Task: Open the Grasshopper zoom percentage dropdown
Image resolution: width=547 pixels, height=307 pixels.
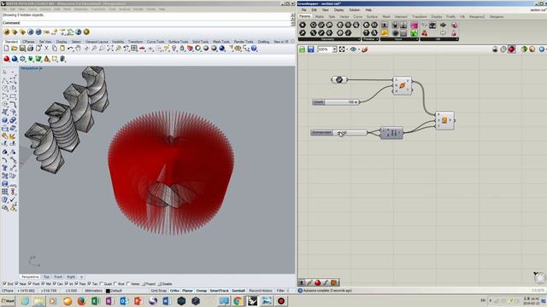Action: coord(334,49)
